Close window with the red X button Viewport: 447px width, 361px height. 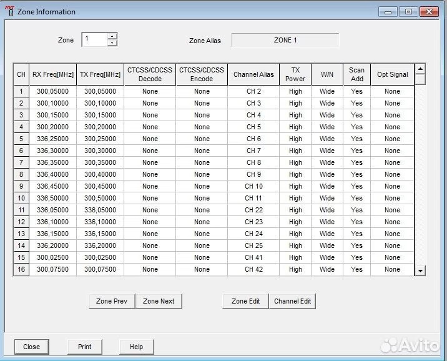[429, 12]
